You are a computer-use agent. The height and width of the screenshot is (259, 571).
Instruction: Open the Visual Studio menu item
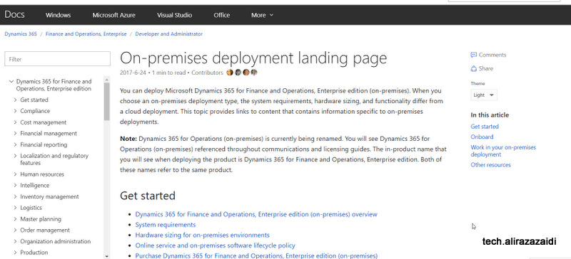[x=174, y=15]
